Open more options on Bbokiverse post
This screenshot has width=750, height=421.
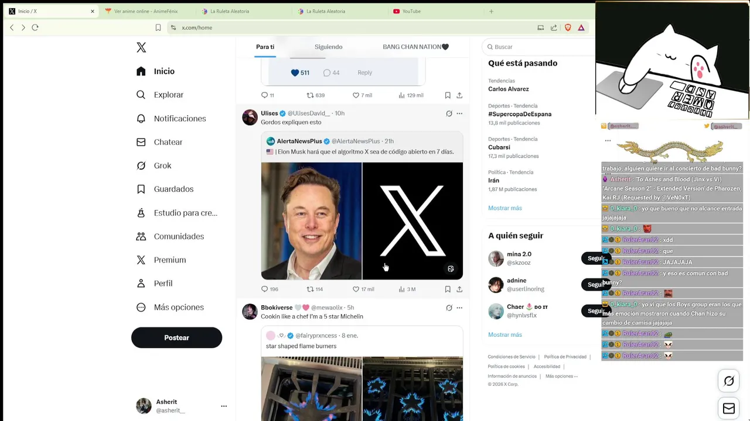coord(459,308)
